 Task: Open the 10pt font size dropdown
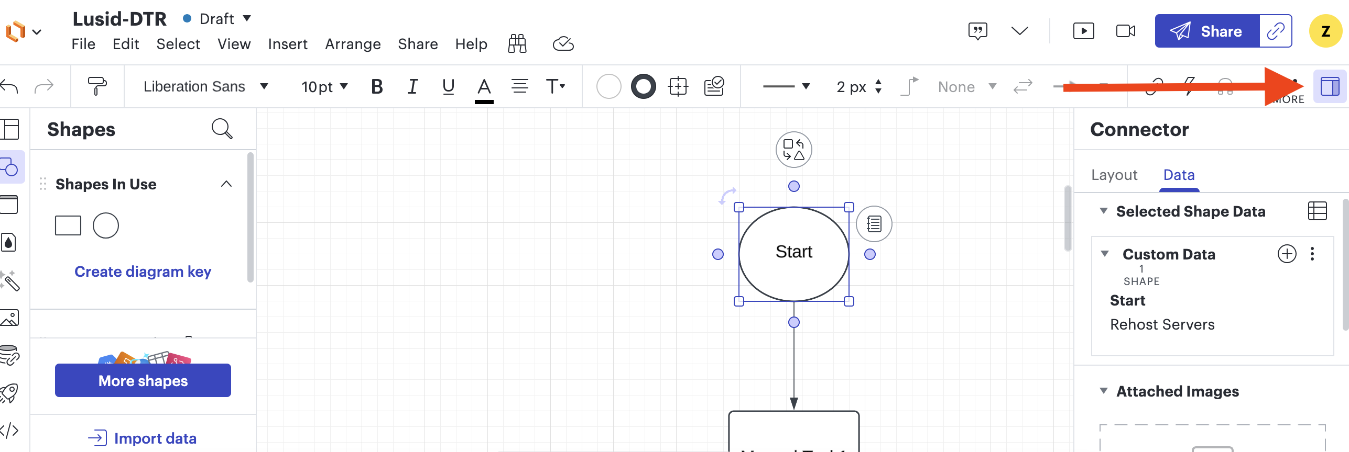click(324, 86)
